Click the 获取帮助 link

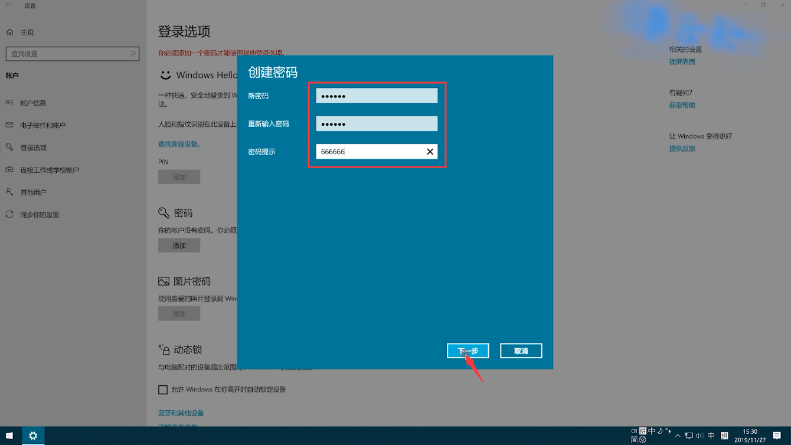click(682, 105)
